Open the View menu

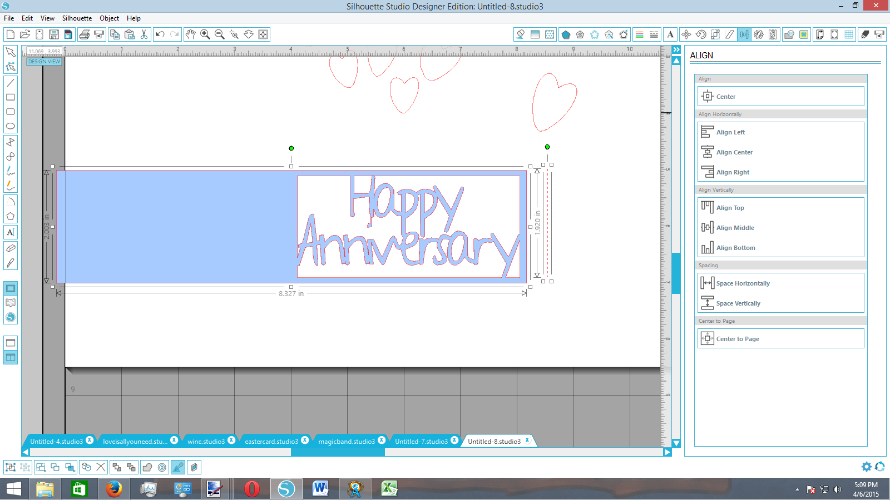coord(47,18)
